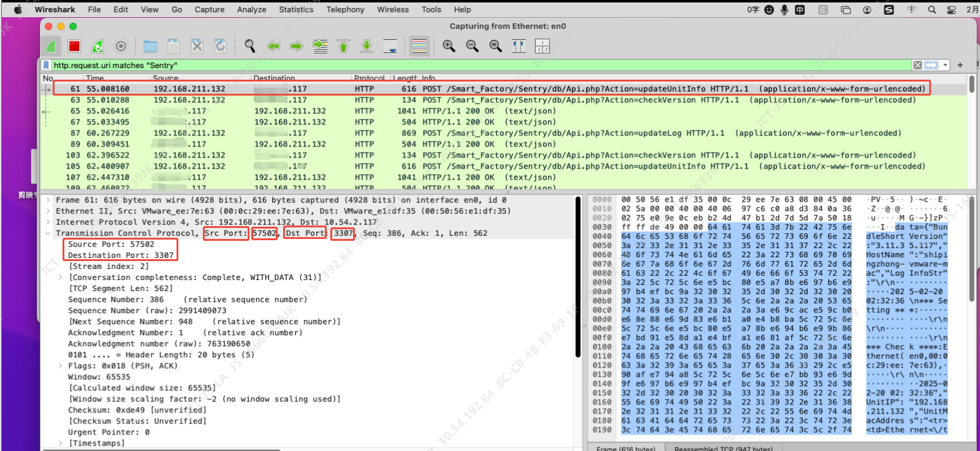The height and width of the screenshot is (451, 980).
Task: Expand the Flags: 0x018 row
Action: (60, 366)
